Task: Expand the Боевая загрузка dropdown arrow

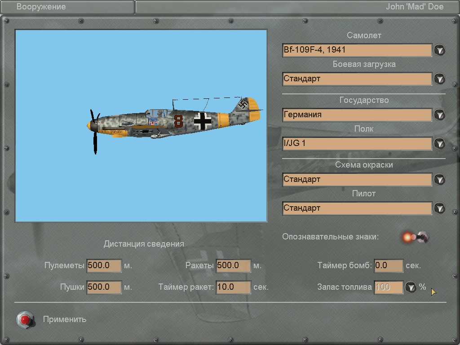Action: pyautogui.click(x=439, y=79)
